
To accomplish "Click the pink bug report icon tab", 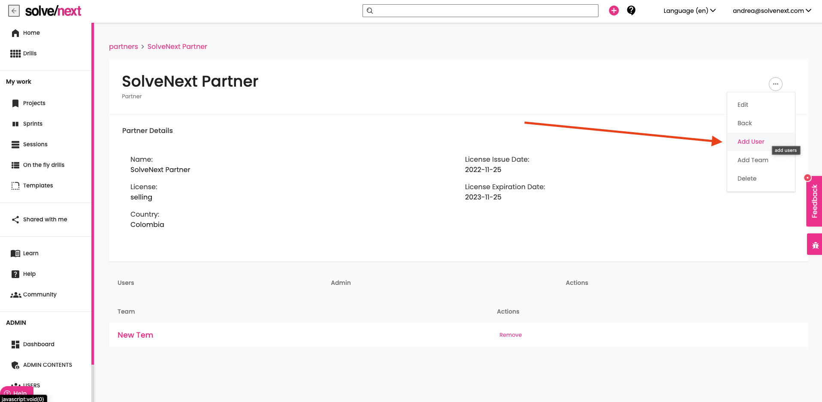I will click(815, 245).
